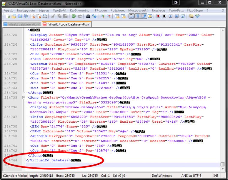Open the Προβολή menu
Image resolution: width=228 pixels, height=180 pixels.
(x=59, y=10)
